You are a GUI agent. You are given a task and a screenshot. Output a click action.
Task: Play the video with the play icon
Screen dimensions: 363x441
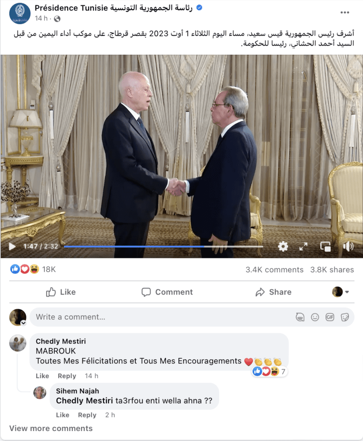pyautogui.click(x=12, y=247)
